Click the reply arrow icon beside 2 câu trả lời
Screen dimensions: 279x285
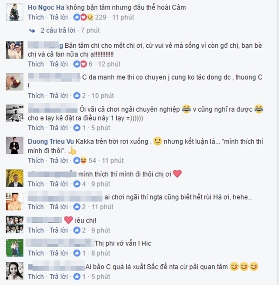[32, 31]
